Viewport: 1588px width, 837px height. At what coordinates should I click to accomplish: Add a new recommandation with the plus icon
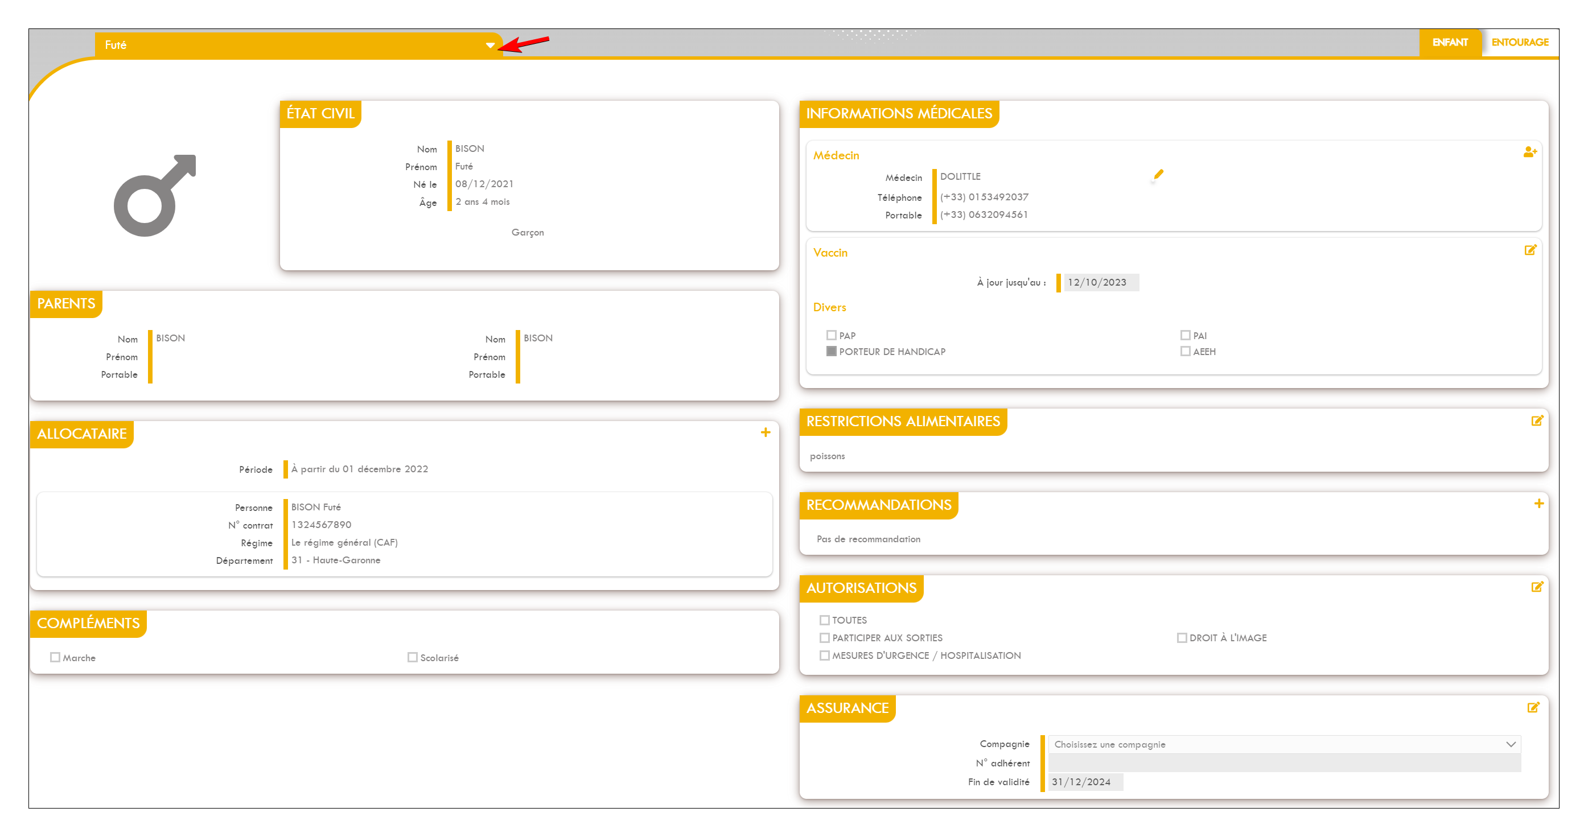pos(1538,504)
